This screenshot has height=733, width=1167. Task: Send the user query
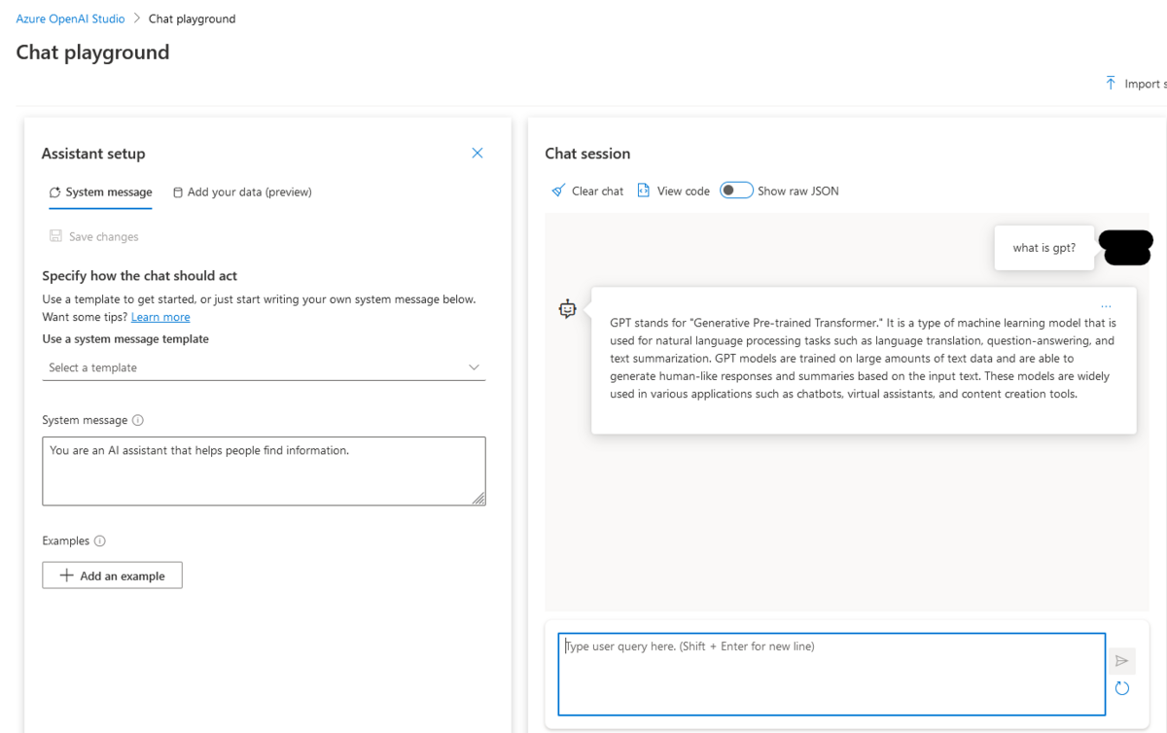(1121, 660)
